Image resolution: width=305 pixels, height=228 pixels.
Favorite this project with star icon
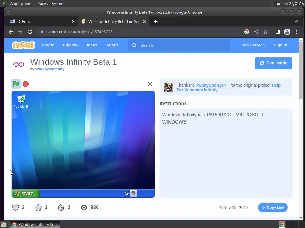pyautogui.click(x=38, y=208)
